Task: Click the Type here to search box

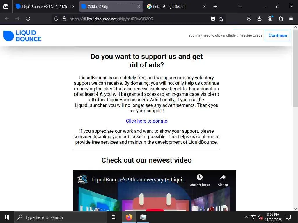Action: tap(61, 217)
